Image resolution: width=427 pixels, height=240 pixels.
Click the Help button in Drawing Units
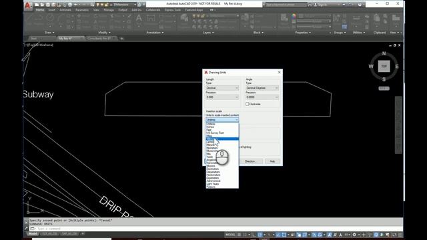[x=272, y=161]
